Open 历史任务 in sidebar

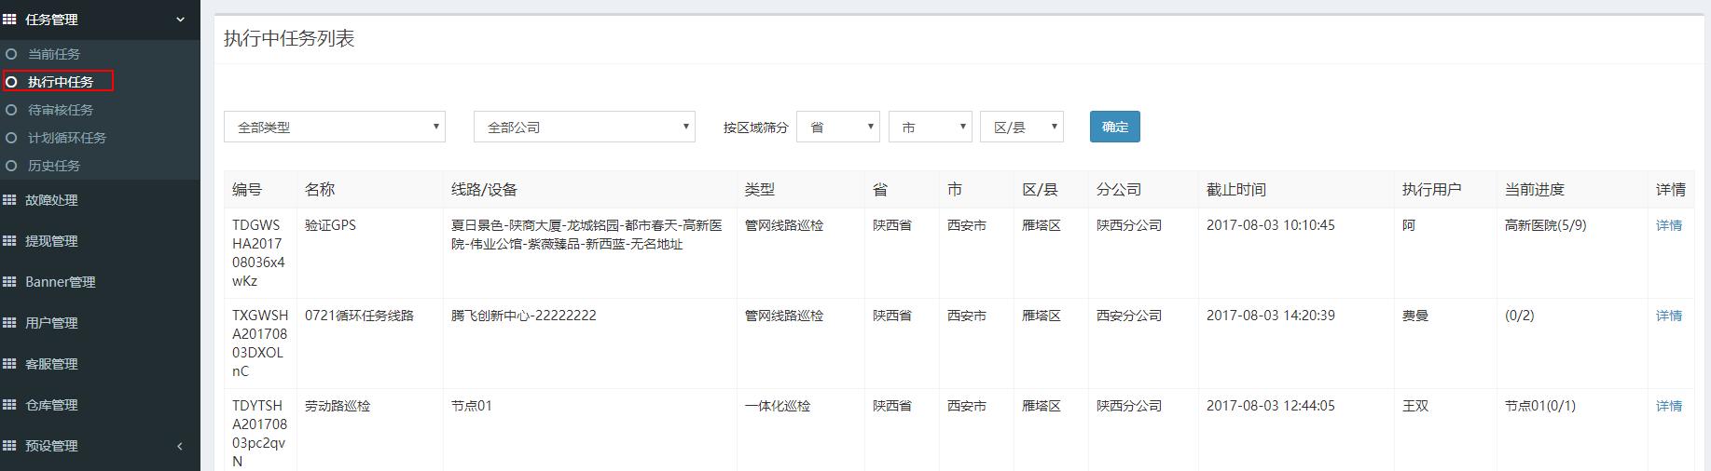pyautogui.click(x=54, y=166)
